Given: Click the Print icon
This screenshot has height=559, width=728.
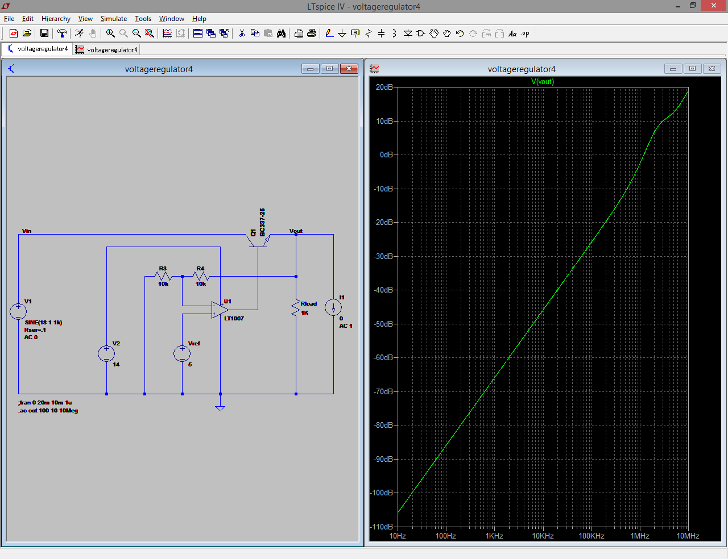Looking at the screenshot, I should [x=312, y=34].
